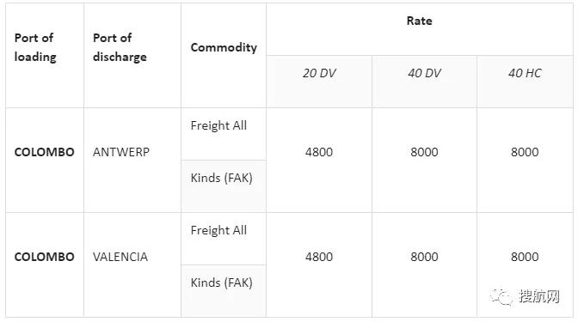Click the Commodity column header

[224, 56]
